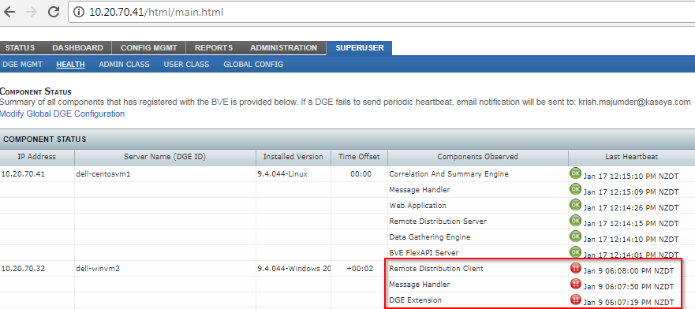This screenshot has width=695, height=309.
Task: Focus the address bar URL field
Action: [381, 13]
